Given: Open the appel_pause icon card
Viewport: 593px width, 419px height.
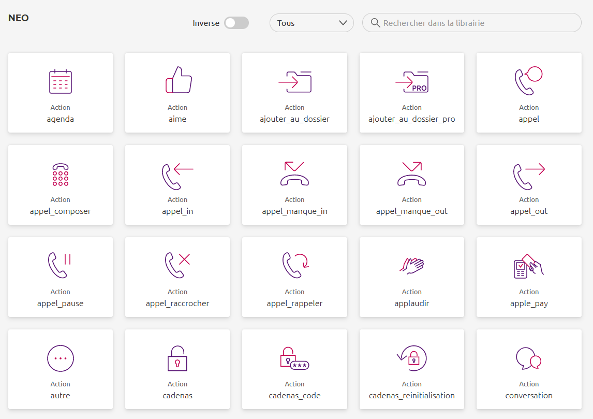Looking at the screenshot, I should [61, 277].
